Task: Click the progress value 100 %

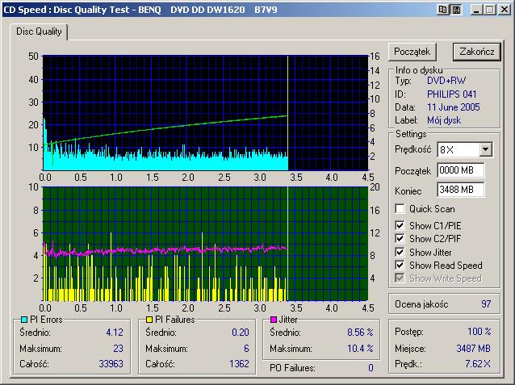Action: coord(479,331)
